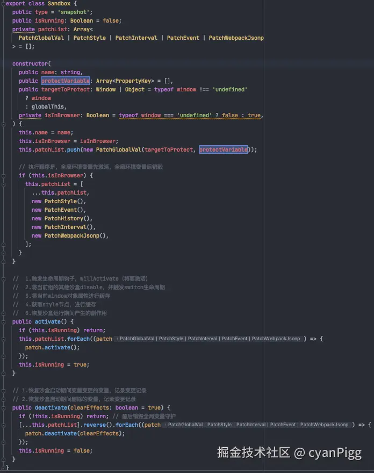Click the type inlay hint in deactivate's forEach
The width and height of the screenshot is (374, 473).
[x=256, y=425]
